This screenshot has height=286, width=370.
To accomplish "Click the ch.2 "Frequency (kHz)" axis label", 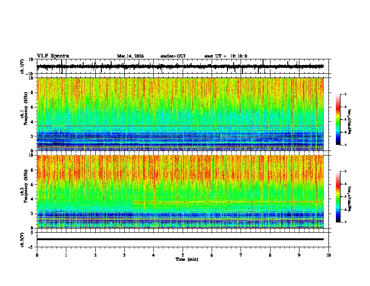I will coord(26,186).
